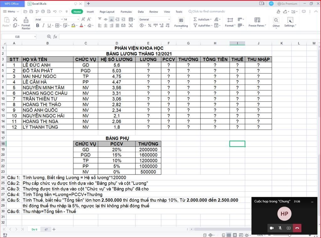The height and width of the screenshot is (238, 321).
Task: Click the user avatar in title bar
Action: pyautogui.click(x=271, y=3)
